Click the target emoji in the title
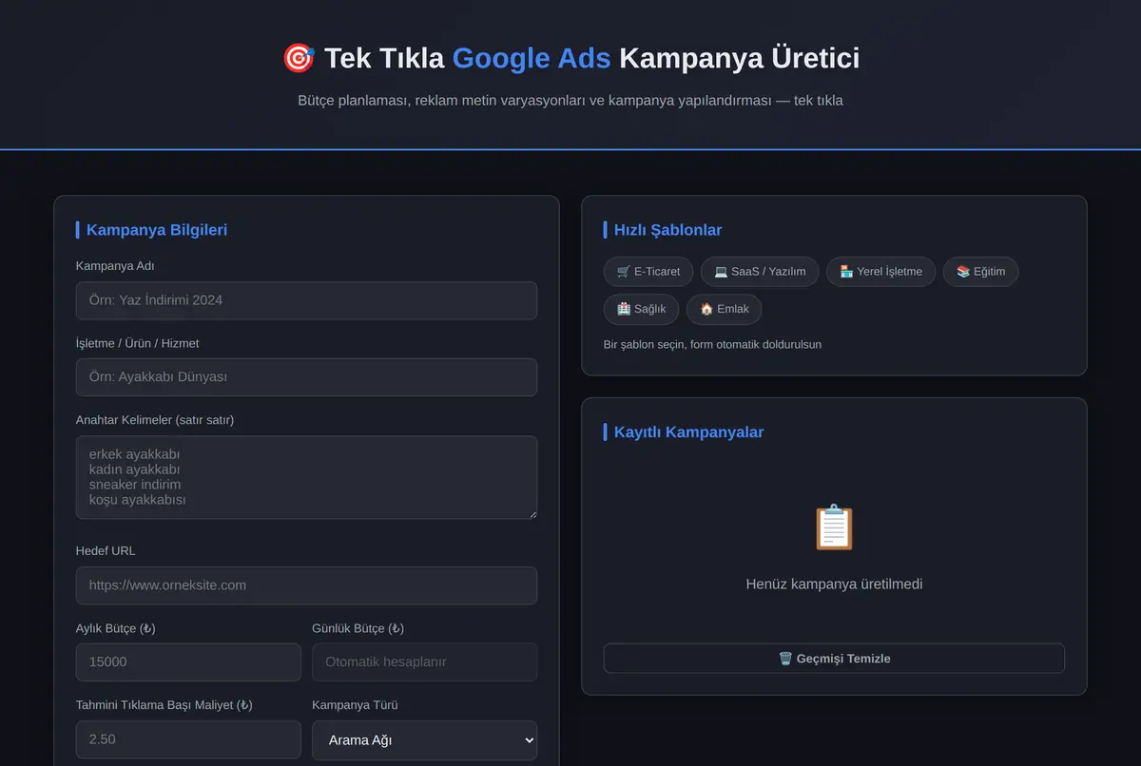The width and height of the screenshot is (1141, 766). tap(299, 58)
